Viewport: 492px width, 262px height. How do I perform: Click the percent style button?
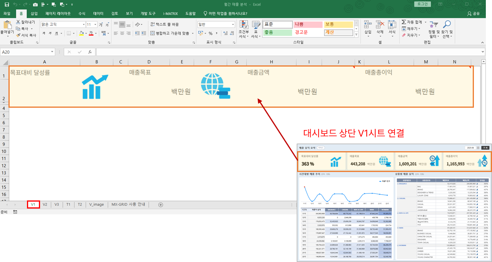coord(210,33)
